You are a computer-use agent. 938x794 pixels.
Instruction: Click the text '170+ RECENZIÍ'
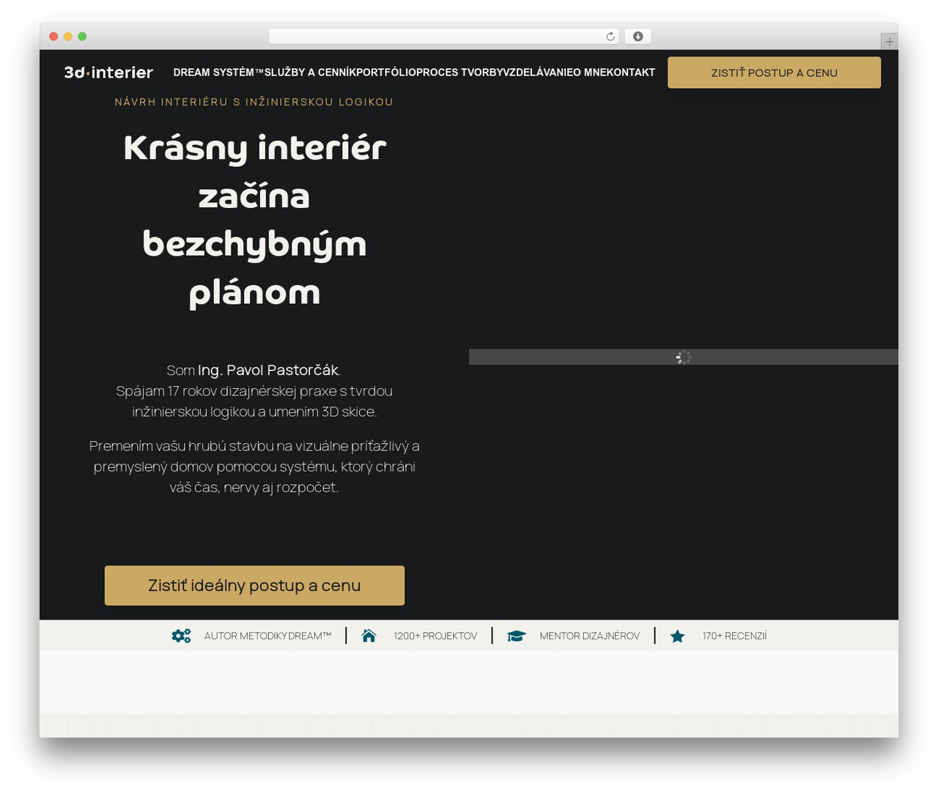coord(734,636)
